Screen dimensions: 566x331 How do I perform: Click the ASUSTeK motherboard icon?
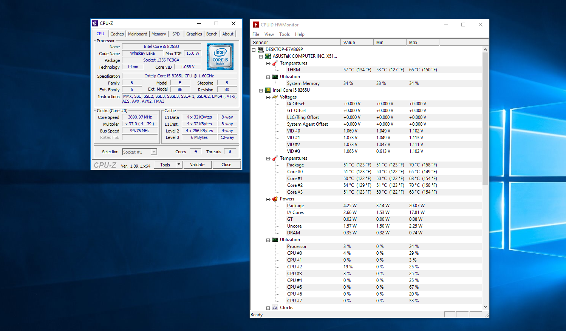pyautogui.click(x=268, y=56)
